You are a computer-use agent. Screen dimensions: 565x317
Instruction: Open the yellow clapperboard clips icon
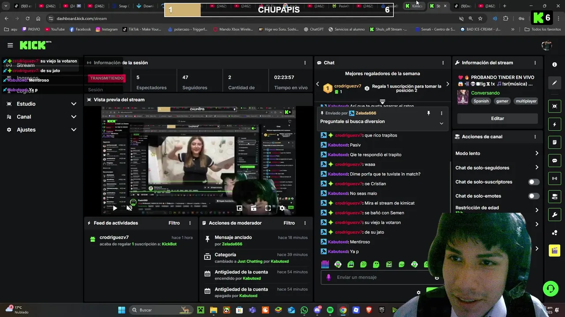click(554, 251)
